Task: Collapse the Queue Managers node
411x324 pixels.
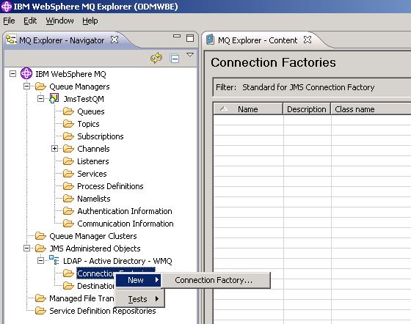Action: pos(26,86)
